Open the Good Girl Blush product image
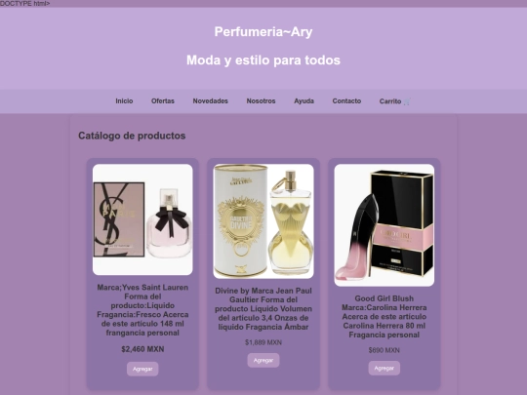 pyautogui.click(x=385, y=225)
